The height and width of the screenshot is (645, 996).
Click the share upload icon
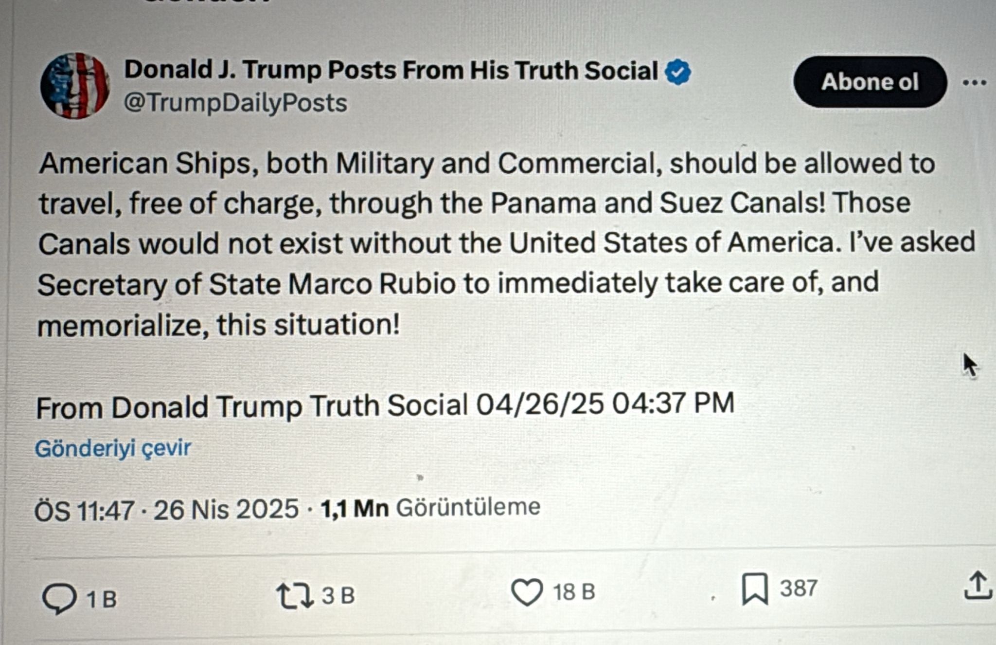pyautogui.click(x=978, y=586)
